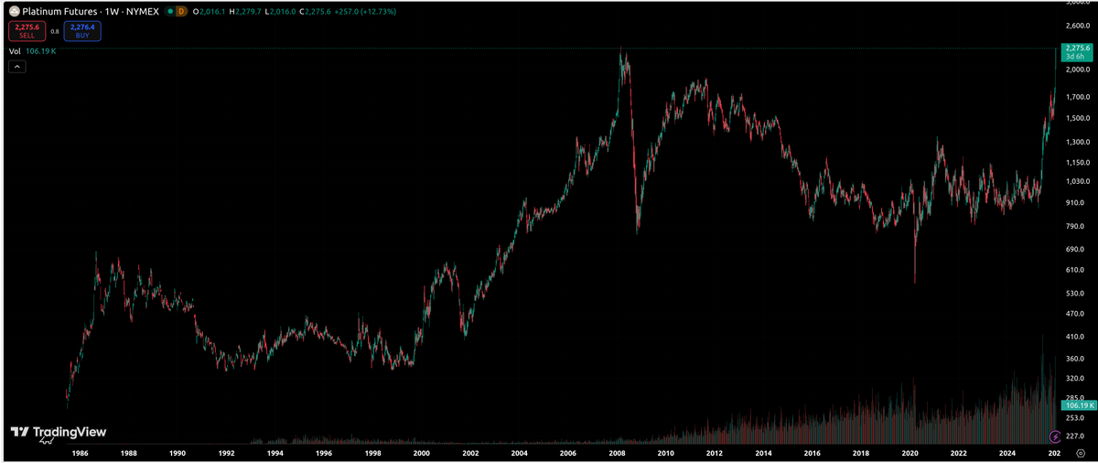The image size is (1098, 463).
Task: Click the 2022 year label on time axis
Action: [x=958, y=453]
